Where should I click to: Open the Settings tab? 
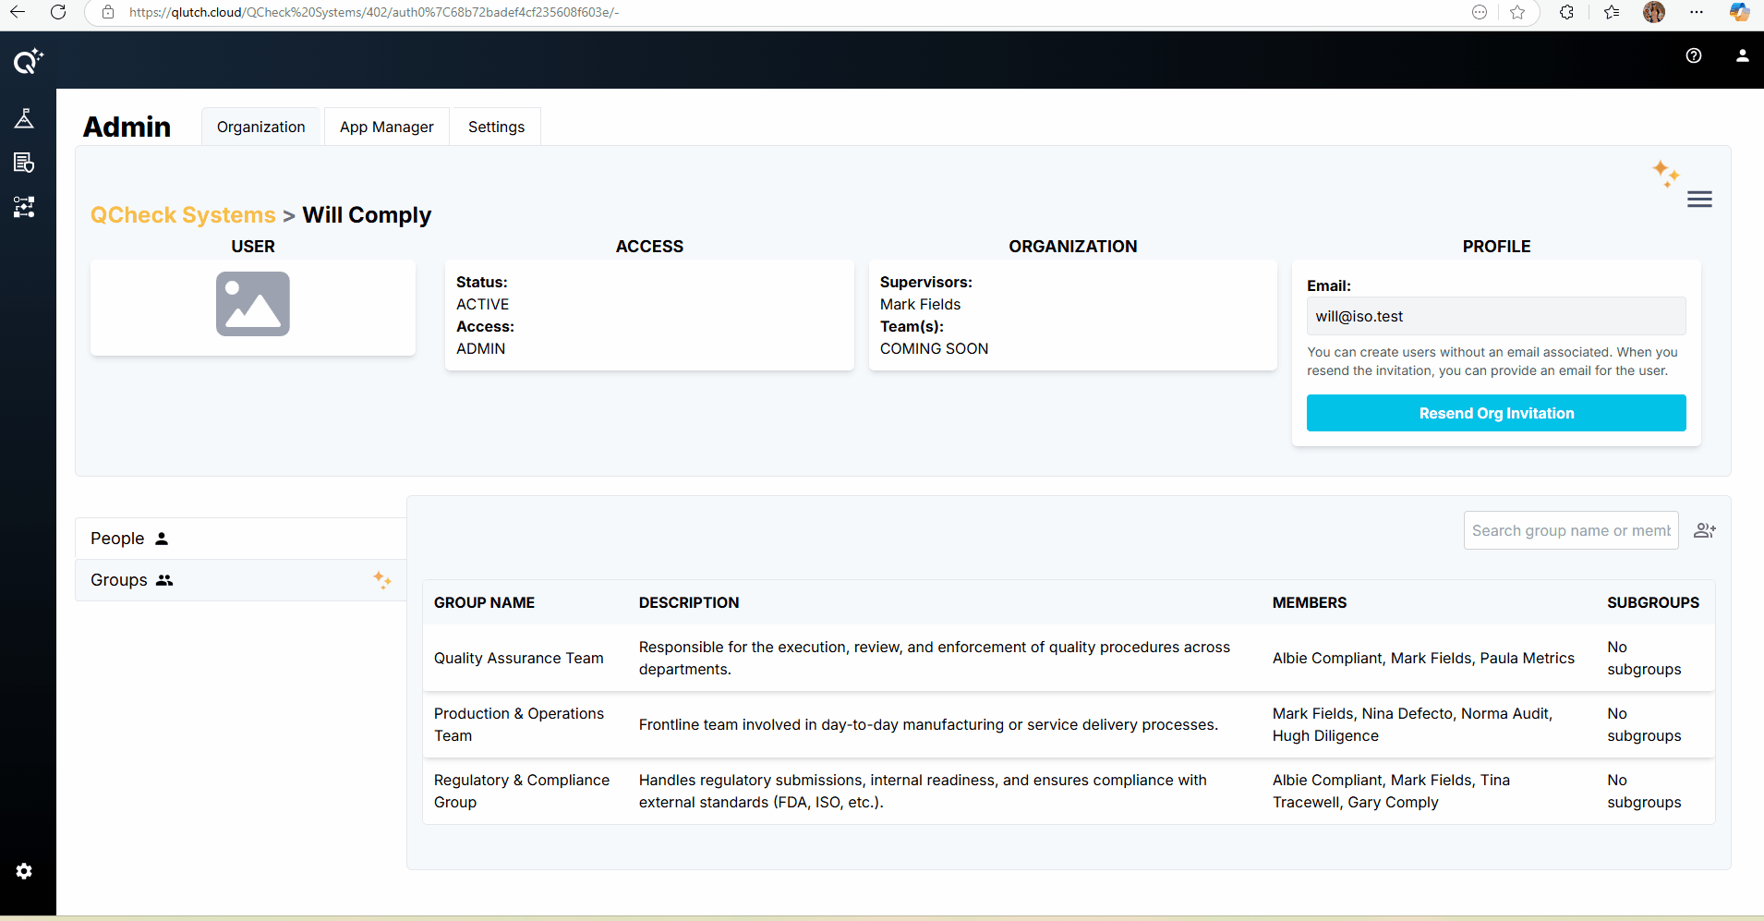pyautogui.click(x=496, y=127)
